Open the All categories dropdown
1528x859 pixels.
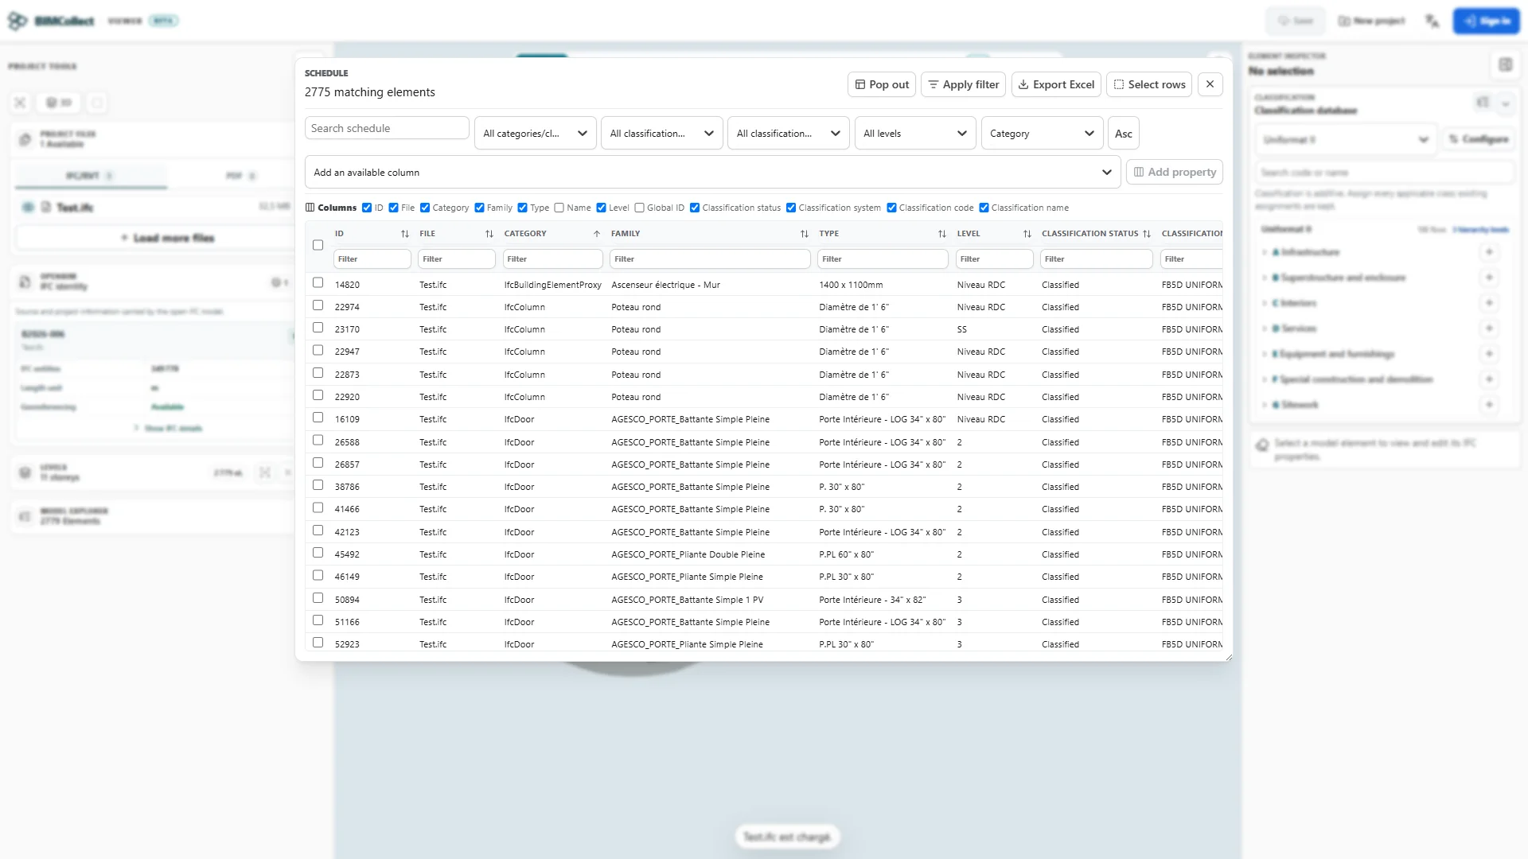point(536,134)
